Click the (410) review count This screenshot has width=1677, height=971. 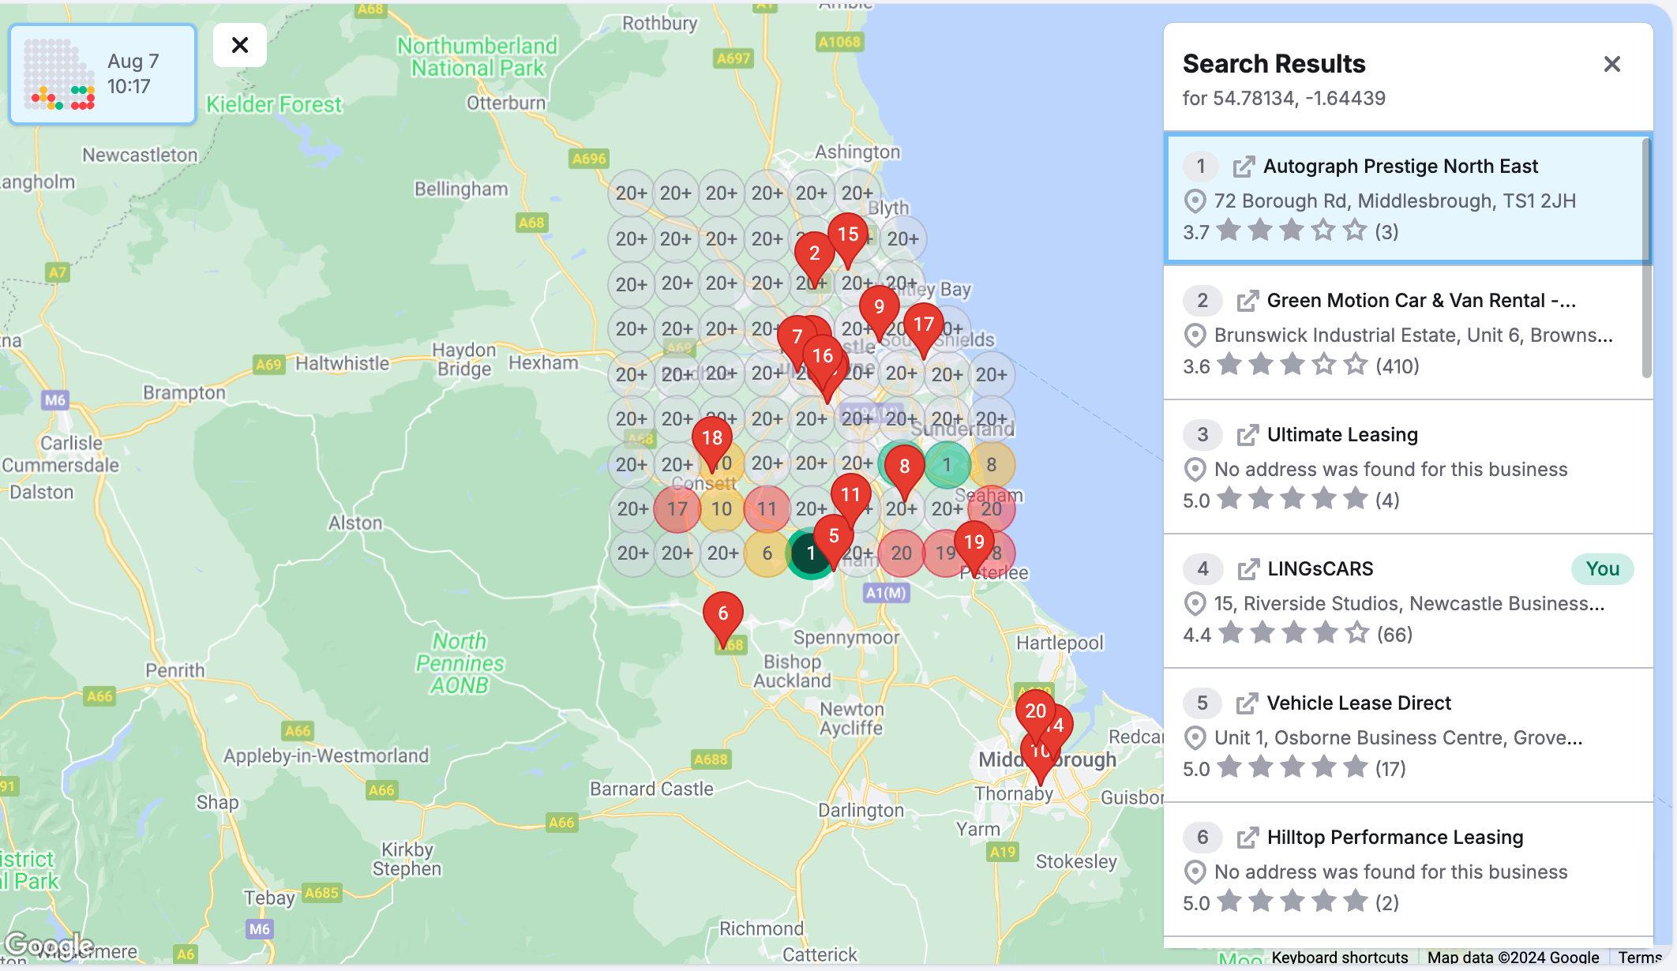(1397, 366)
